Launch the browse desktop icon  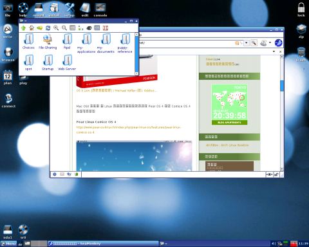8,55
